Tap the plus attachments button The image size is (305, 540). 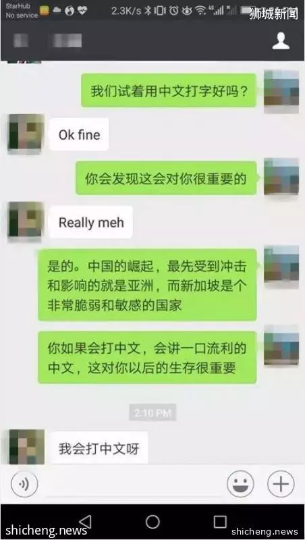pyautogui.click(x=281, y=484)
